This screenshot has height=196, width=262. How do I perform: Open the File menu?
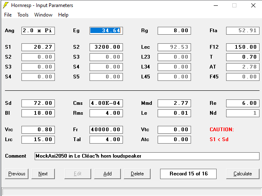8,15
